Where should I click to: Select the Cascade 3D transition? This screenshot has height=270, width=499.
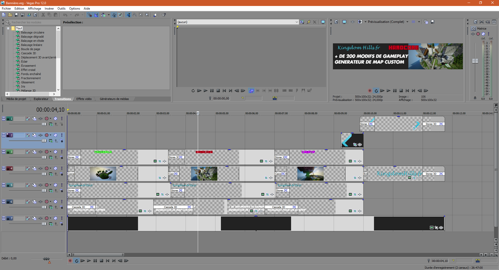[28, 53]
